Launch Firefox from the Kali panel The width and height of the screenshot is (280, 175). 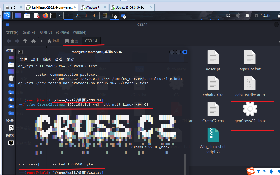click(45, 15)
